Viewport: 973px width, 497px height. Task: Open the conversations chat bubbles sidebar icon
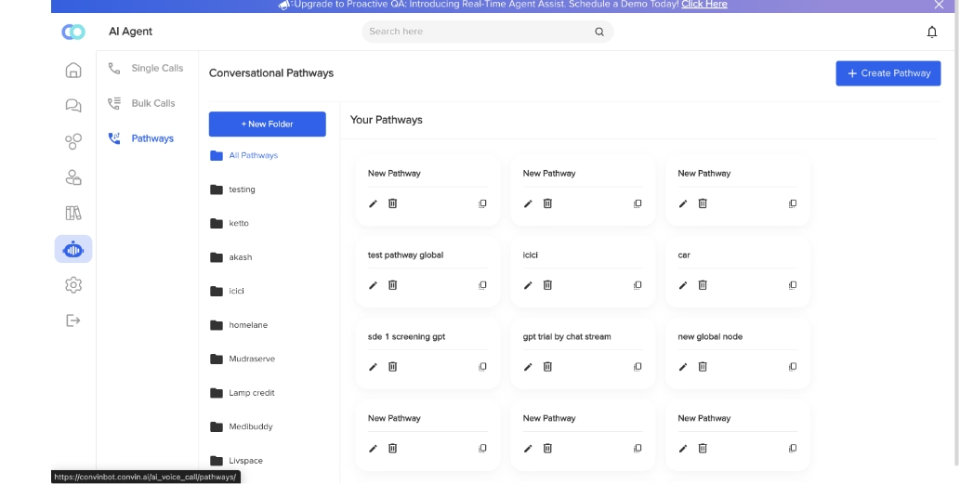click(73, 106)
